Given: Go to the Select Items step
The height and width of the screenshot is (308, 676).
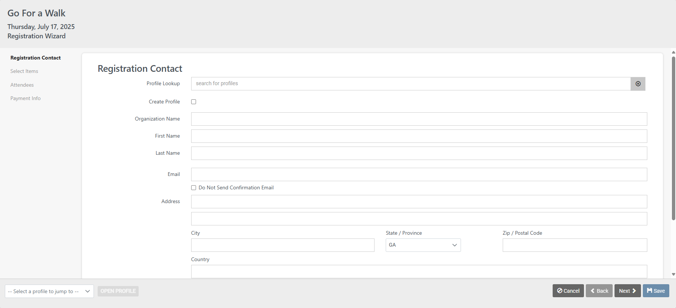Looking at the screenshot, I should coord(24,71).
